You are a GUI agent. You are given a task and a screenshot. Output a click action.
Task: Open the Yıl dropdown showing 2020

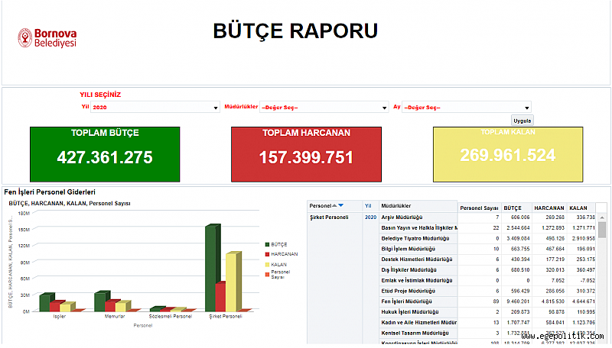pos(155,107)
